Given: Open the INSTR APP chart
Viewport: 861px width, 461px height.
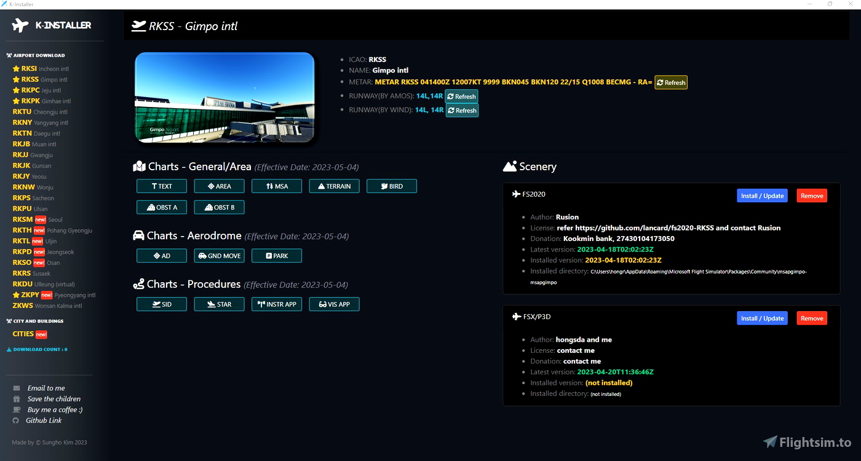Looking at the screenshot, I should click(x=277, y=304).
